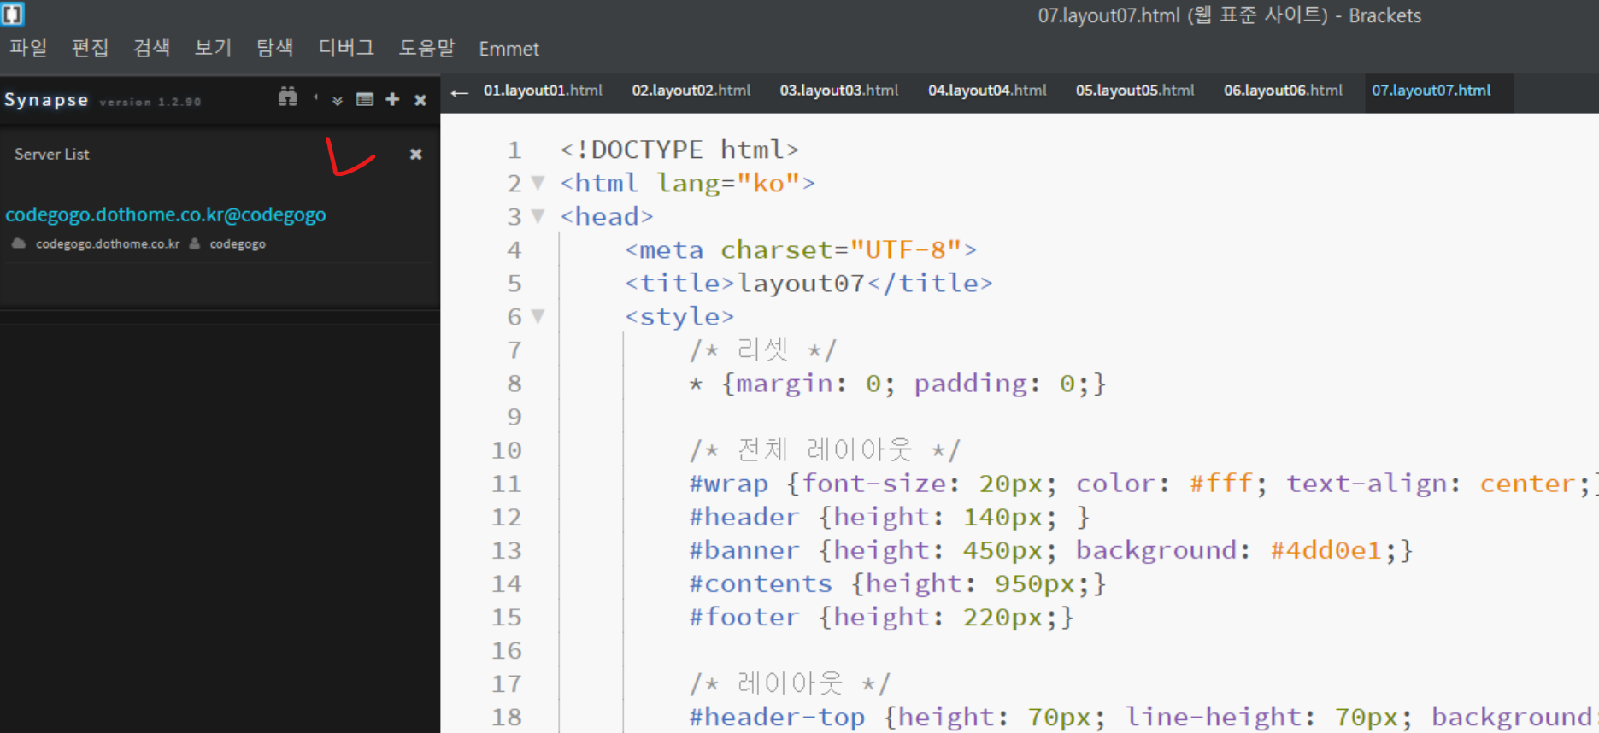The width and height of the screenshot is (1599, 733).
Task: Click the left arrow before the file tabs
Action: click(x=460, y=92)
